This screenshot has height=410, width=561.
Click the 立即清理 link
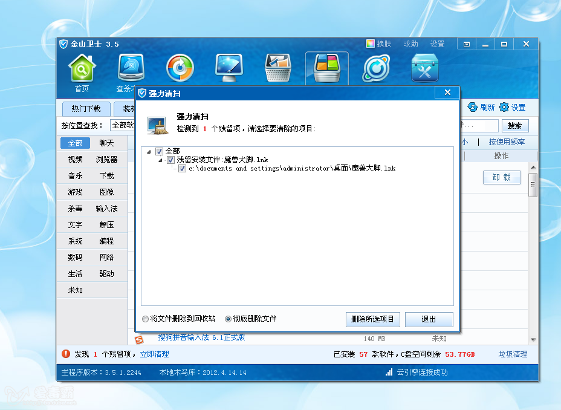tap(154, 354)
